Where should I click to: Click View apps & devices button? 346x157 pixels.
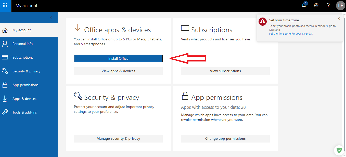(x=118, y=71)
